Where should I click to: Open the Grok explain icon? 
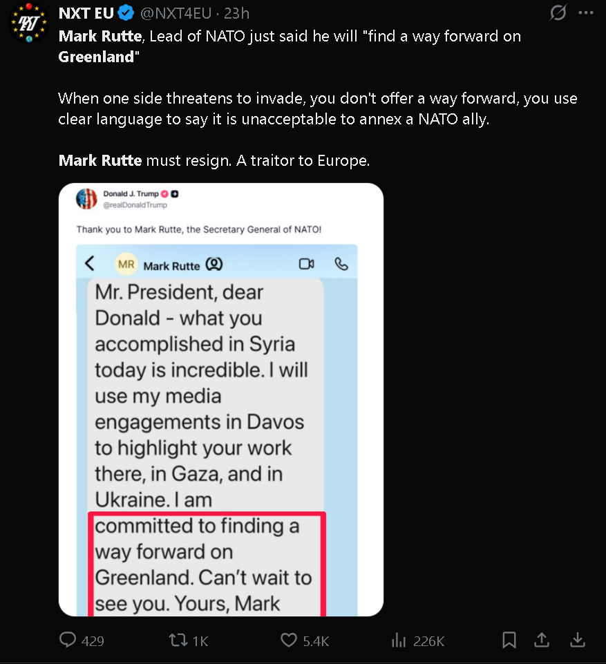pos(558,14)
